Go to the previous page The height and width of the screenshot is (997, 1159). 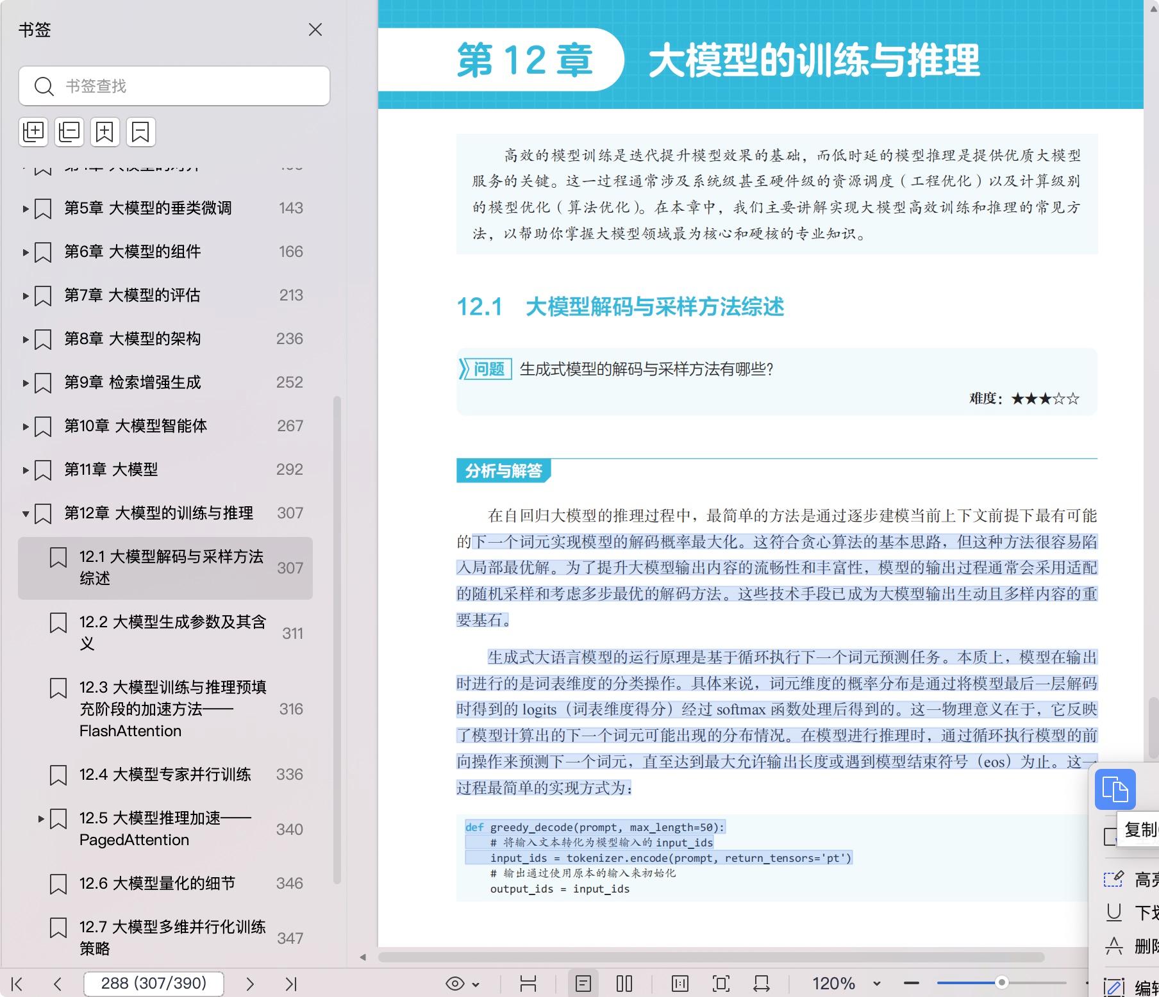(x=58, y=984)
